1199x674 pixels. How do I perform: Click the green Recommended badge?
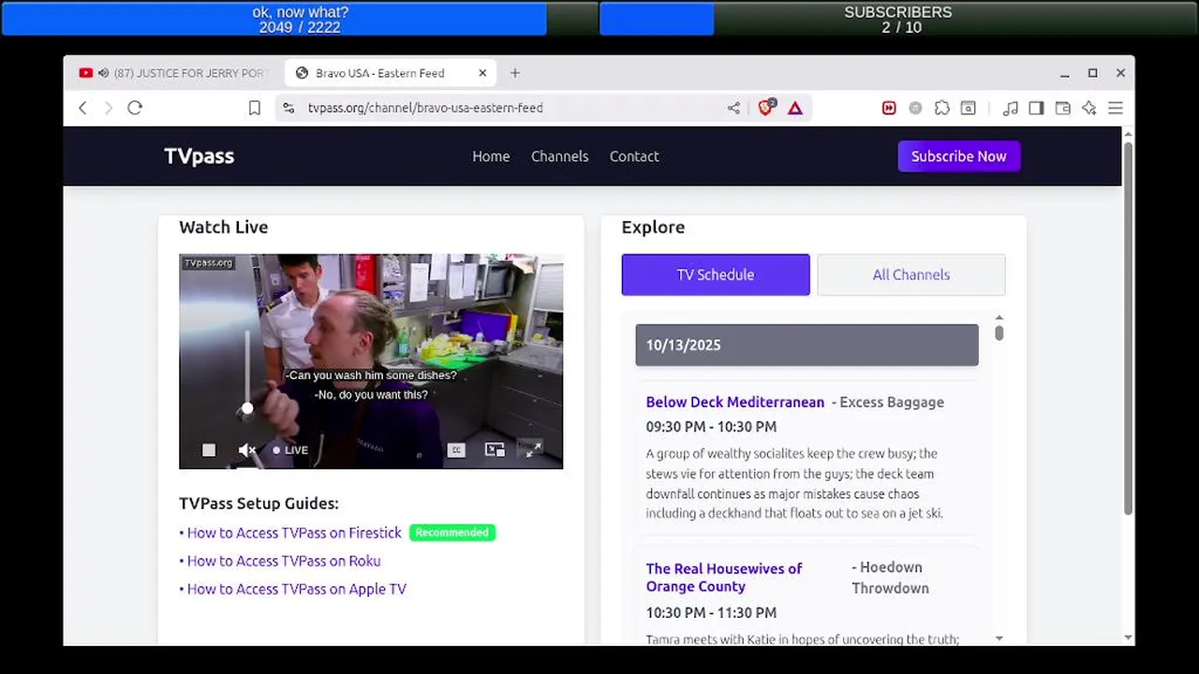click(x=452, y=533)
